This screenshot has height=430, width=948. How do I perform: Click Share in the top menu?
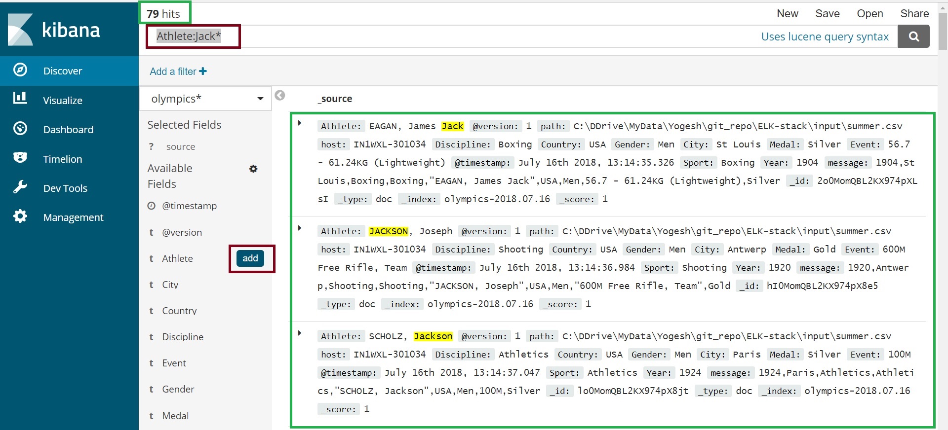tap(914, 14)
